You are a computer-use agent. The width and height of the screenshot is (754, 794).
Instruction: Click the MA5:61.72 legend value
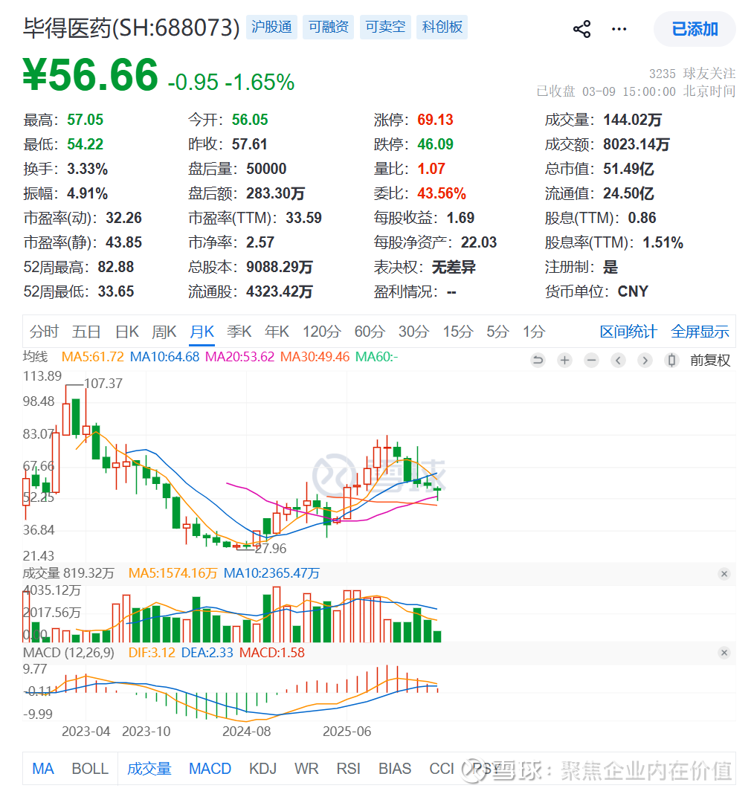tap(93, 357)
